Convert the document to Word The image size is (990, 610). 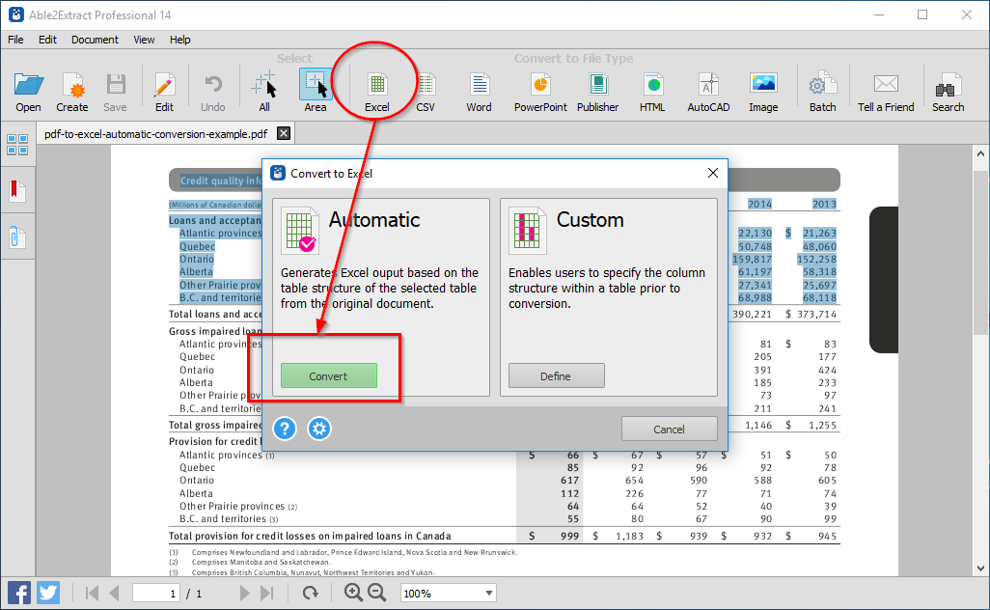click(x=479, y=89)
